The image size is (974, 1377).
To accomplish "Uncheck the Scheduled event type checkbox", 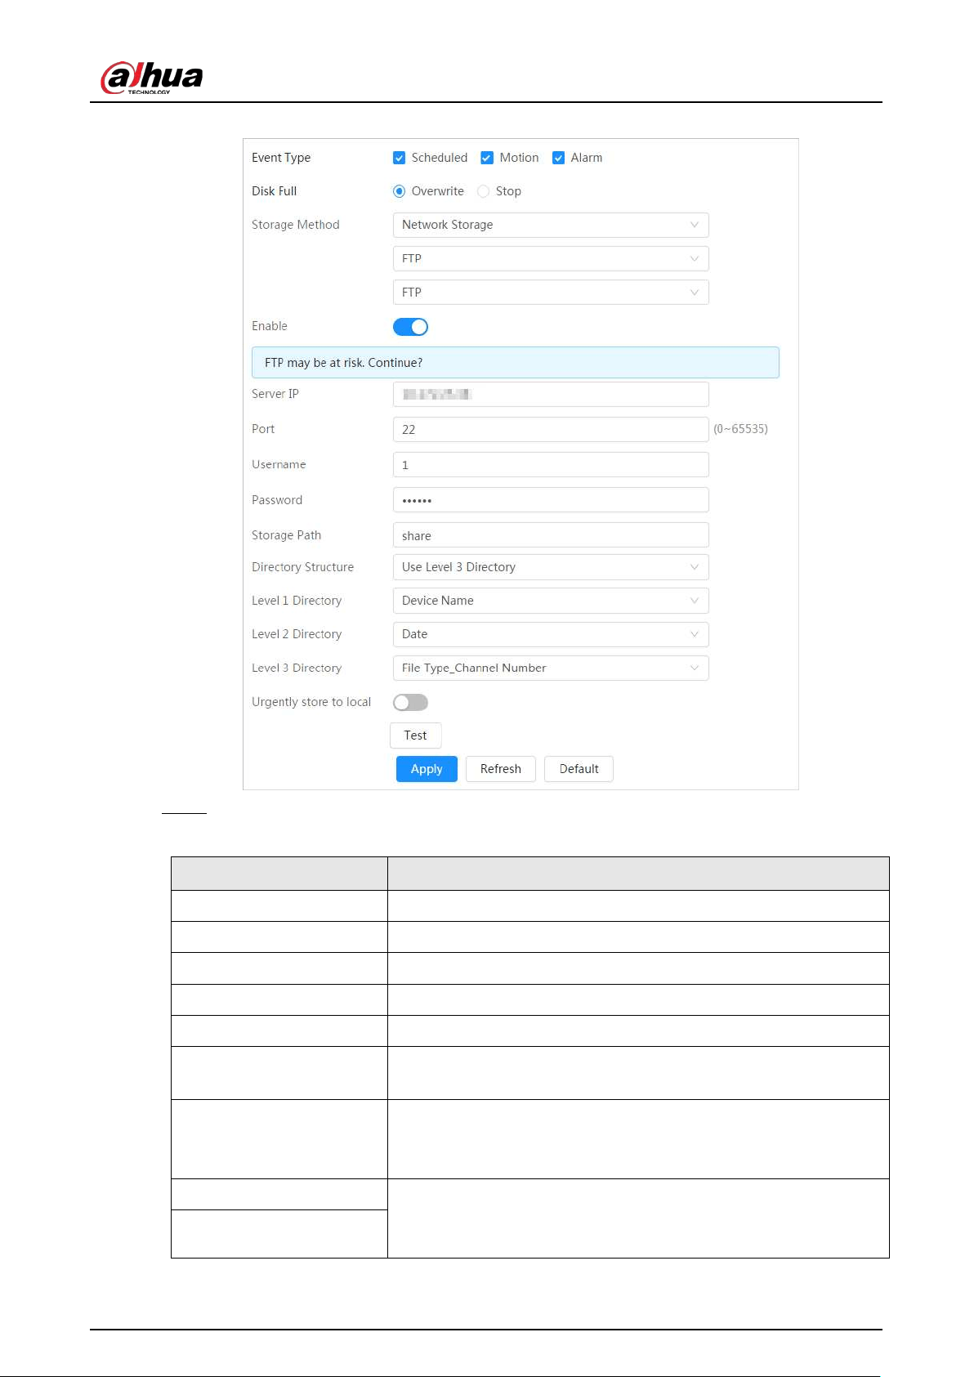I will click(399, 158).
